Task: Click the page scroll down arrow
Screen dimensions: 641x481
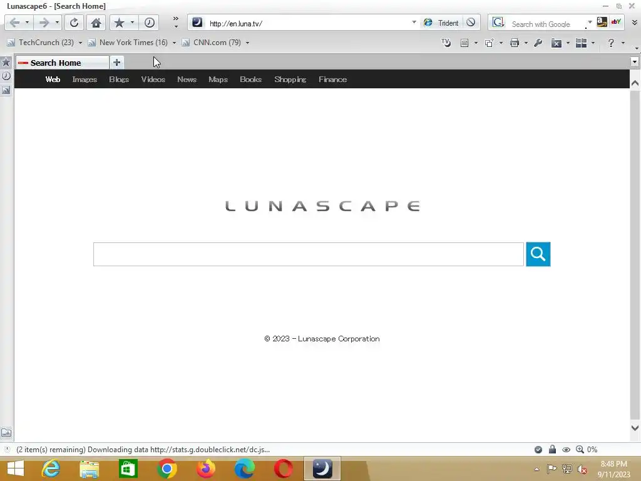Action: pyautogui.click(x=635, y=428)
